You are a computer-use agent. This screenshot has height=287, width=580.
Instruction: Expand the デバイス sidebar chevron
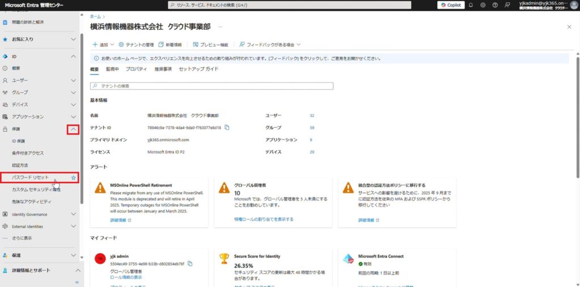(x=73, y=105)
